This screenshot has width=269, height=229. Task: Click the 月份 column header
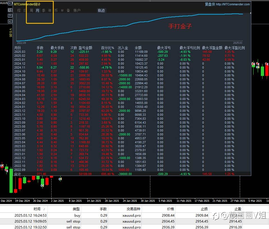pyautogui.click(x=17, y=48)
